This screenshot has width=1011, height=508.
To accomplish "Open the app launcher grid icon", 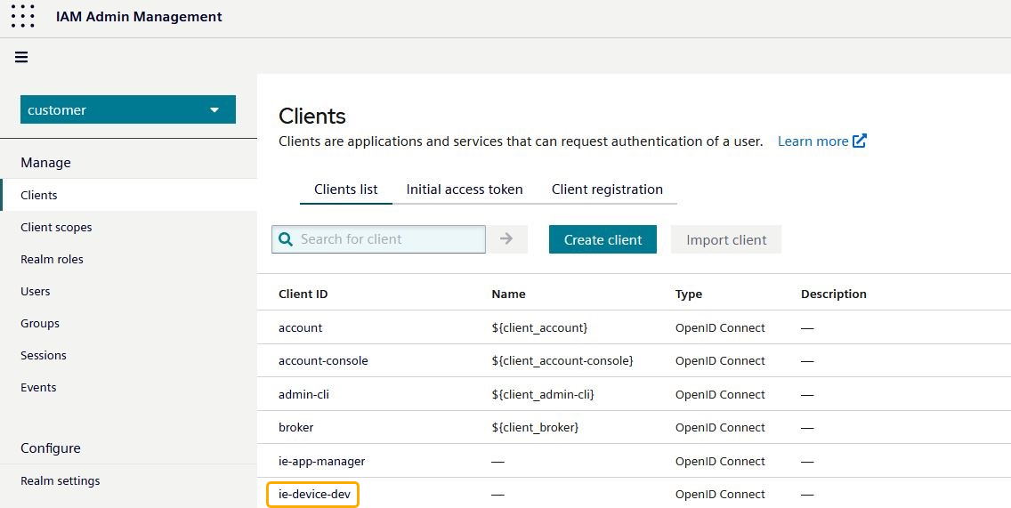I will pos(23,17).
